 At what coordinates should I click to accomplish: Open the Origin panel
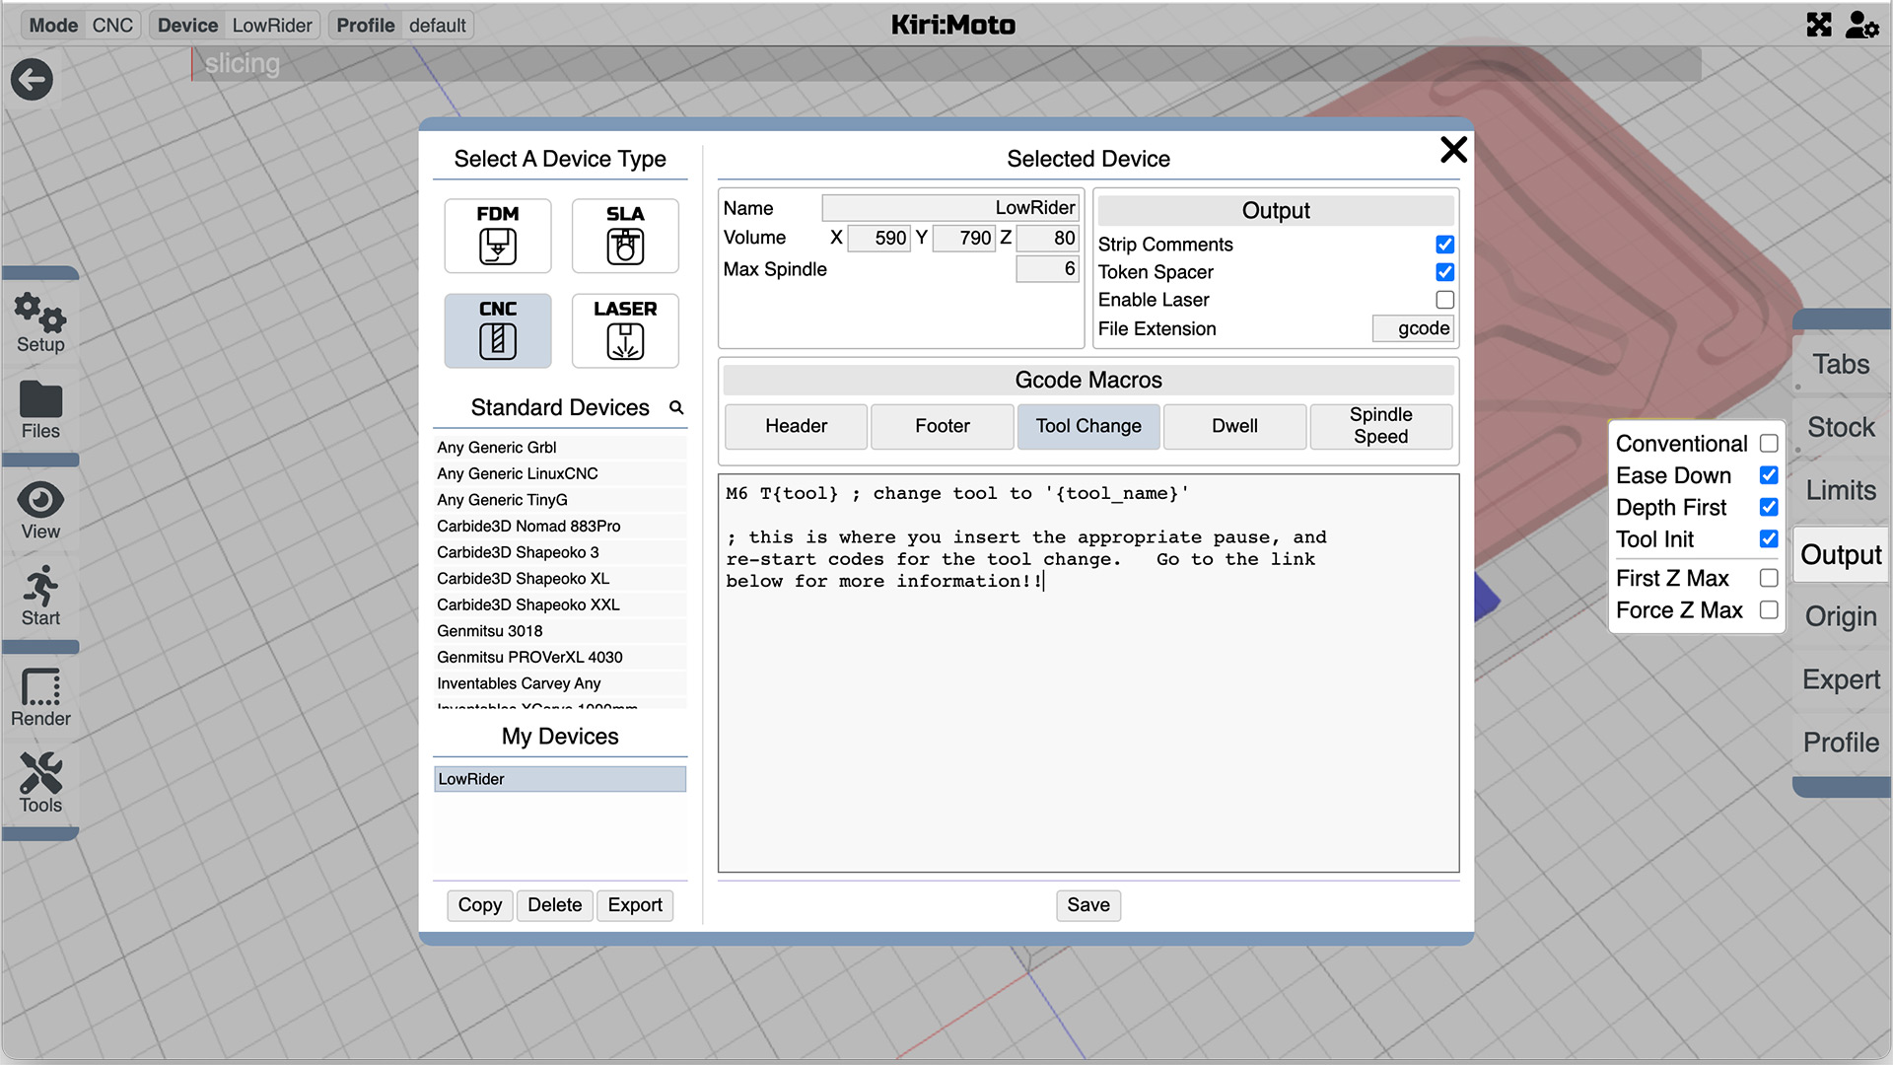[1840, 616]
